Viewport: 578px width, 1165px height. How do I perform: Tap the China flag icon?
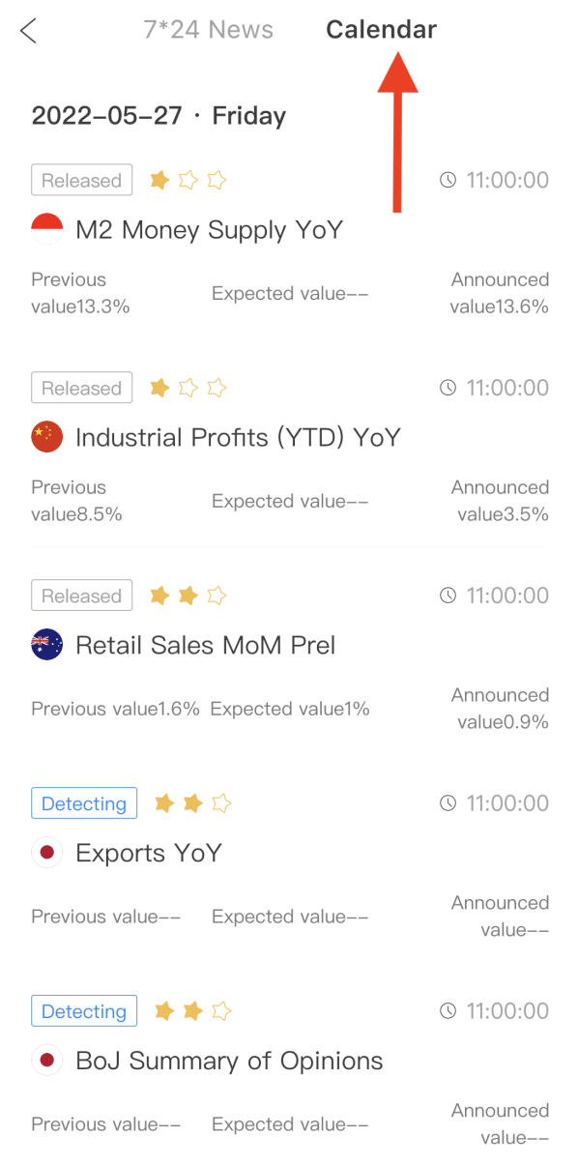tap(46, 437)
